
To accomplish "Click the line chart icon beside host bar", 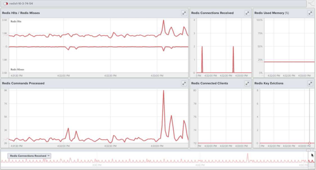I will [312, 4].
